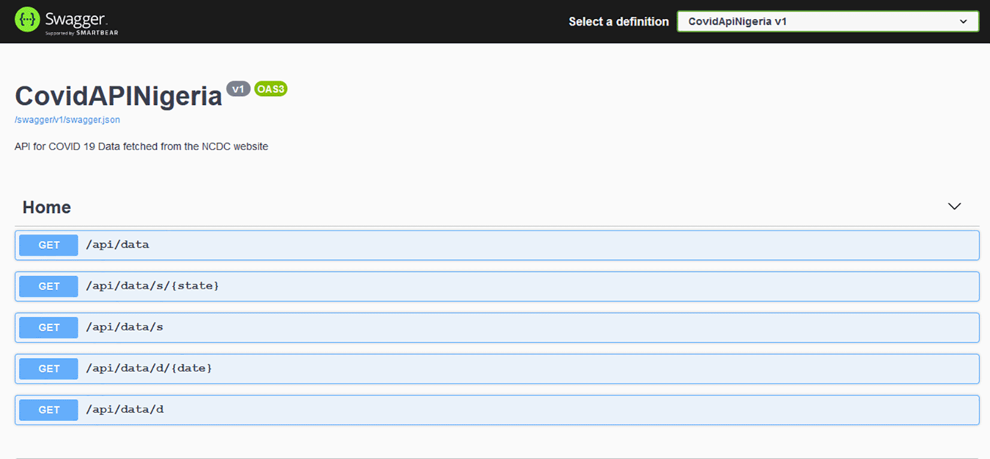
Task: Expand the /api/data endpoint path
Action: pyautogui.click(x=117, y=244)
